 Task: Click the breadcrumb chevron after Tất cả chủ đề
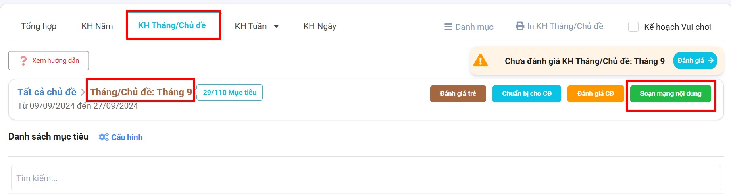[x=83, y=93]
